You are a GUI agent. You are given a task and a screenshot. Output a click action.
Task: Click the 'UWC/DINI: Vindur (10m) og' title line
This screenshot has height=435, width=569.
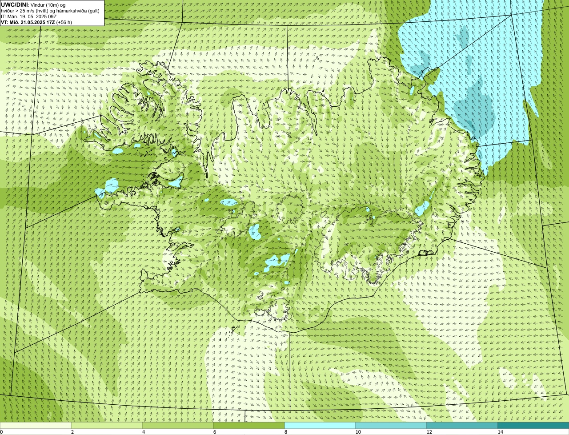(x=33, y=4)
